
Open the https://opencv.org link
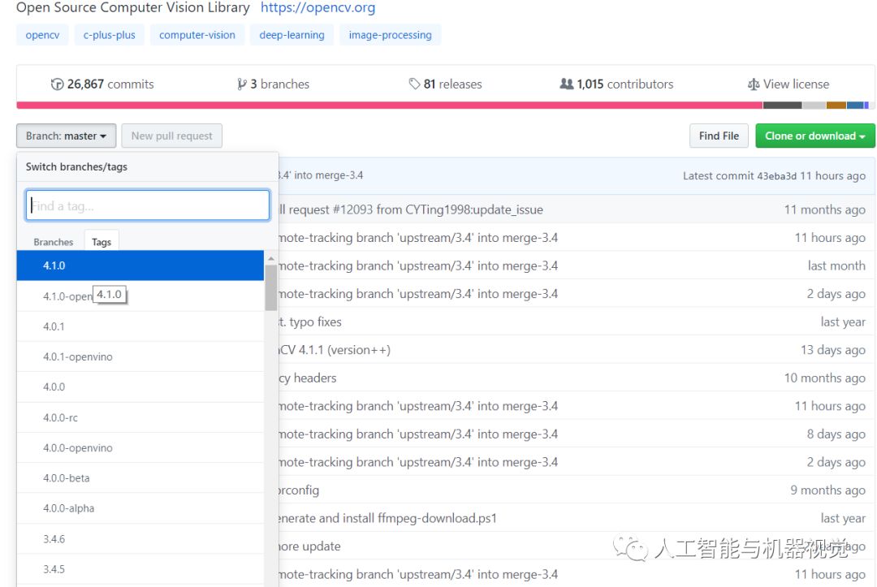(318, 8)
